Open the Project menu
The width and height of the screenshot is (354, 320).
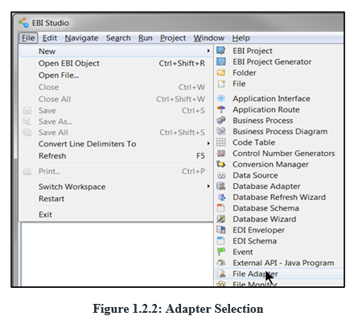173,38
